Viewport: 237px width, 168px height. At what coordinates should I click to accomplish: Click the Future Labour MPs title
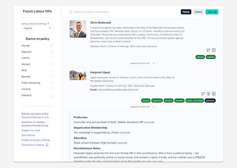[37, 11]
